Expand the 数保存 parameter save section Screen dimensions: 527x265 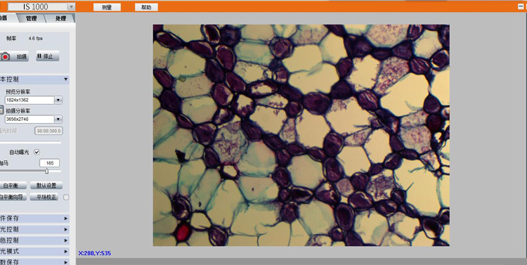[34, 261]
